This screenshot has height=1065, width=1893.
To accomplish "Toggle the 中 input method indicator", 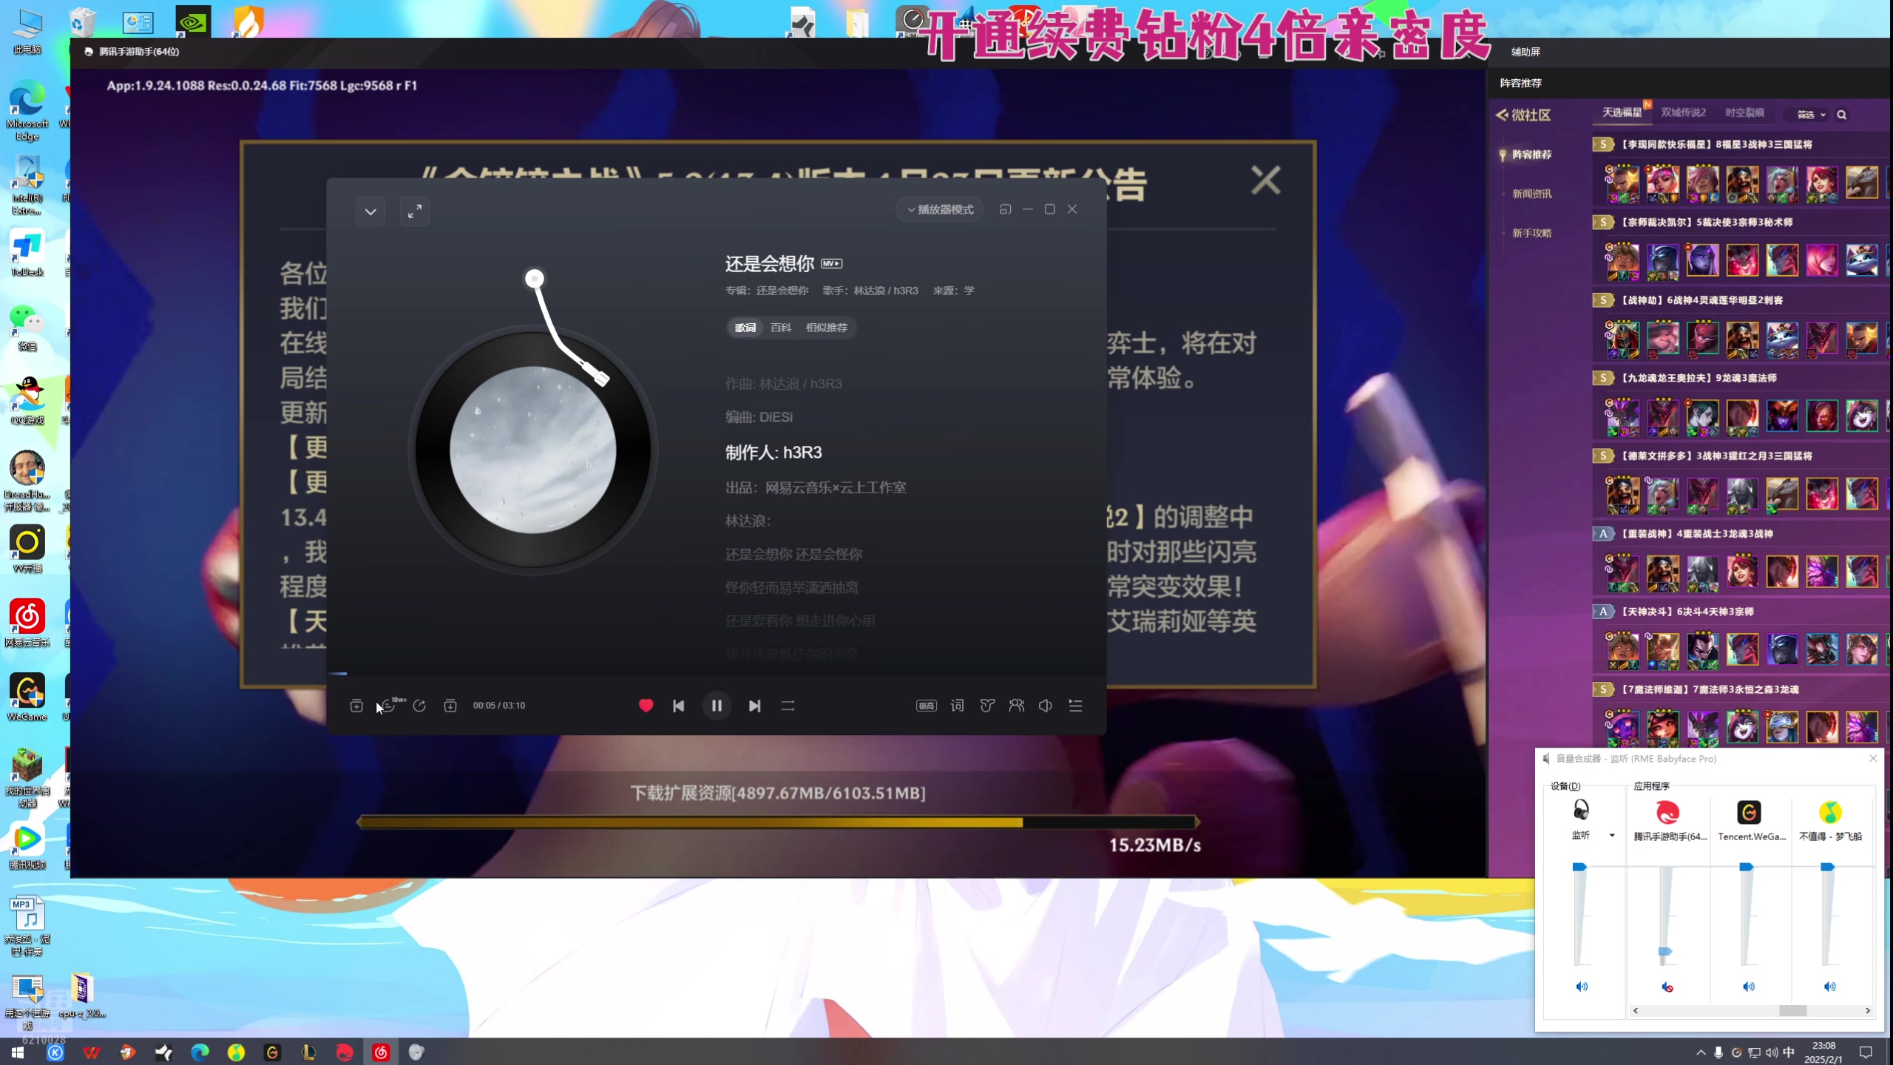I will tap(1789, 1052).
